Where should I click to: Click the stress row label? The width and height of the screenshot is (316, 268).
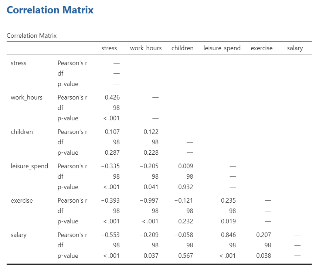[x=18, y=63]
